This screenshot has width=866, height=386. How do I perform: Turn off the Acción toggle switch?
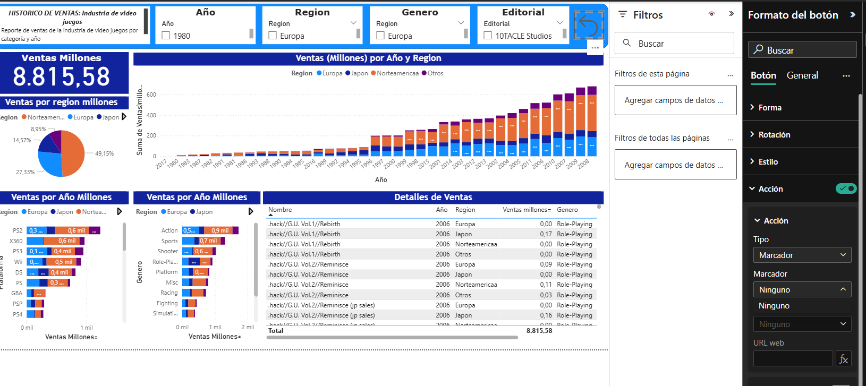(x=846, y=188)
